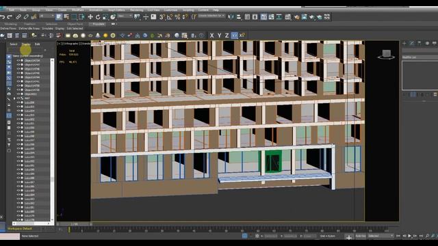Undo the last action in main toolbar
438x246 pixels.
pyautogui.click(x=3, y=17)
